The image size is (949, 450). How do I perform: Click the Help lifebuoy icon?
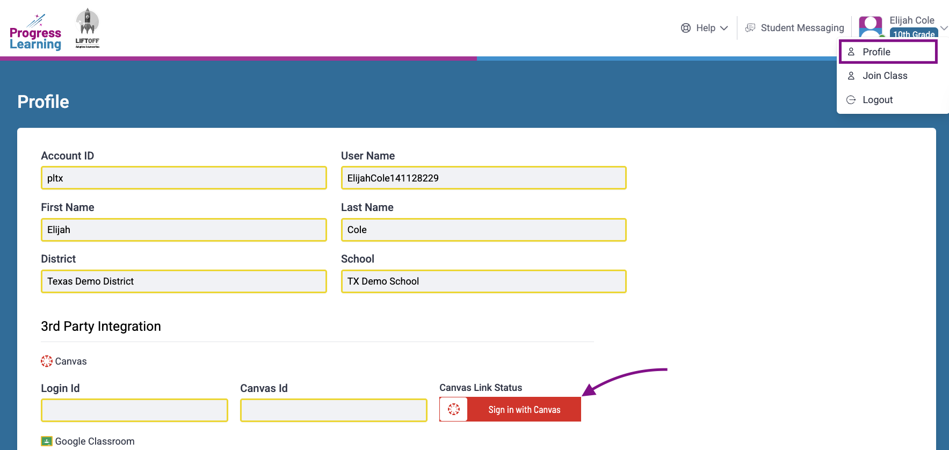coord(686,28)
